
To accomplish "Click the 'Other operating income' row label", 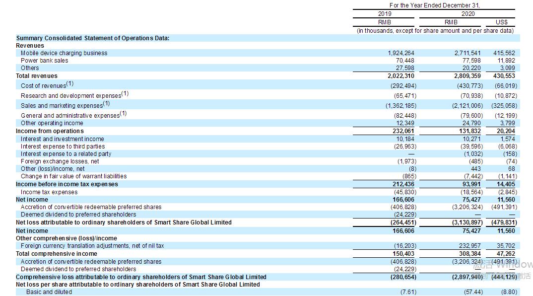I will [x=52, y=123].
